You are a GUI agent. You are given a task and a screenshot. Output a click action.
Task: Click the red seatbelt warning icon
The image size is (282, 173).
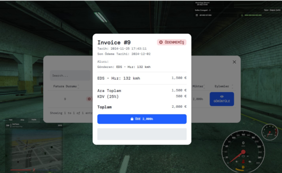pyautogui.click(x=243, y=161)
